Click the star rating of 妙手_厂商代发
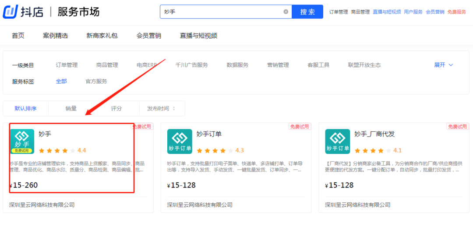This screenshot has height=227, width=473. coord(373,150)
